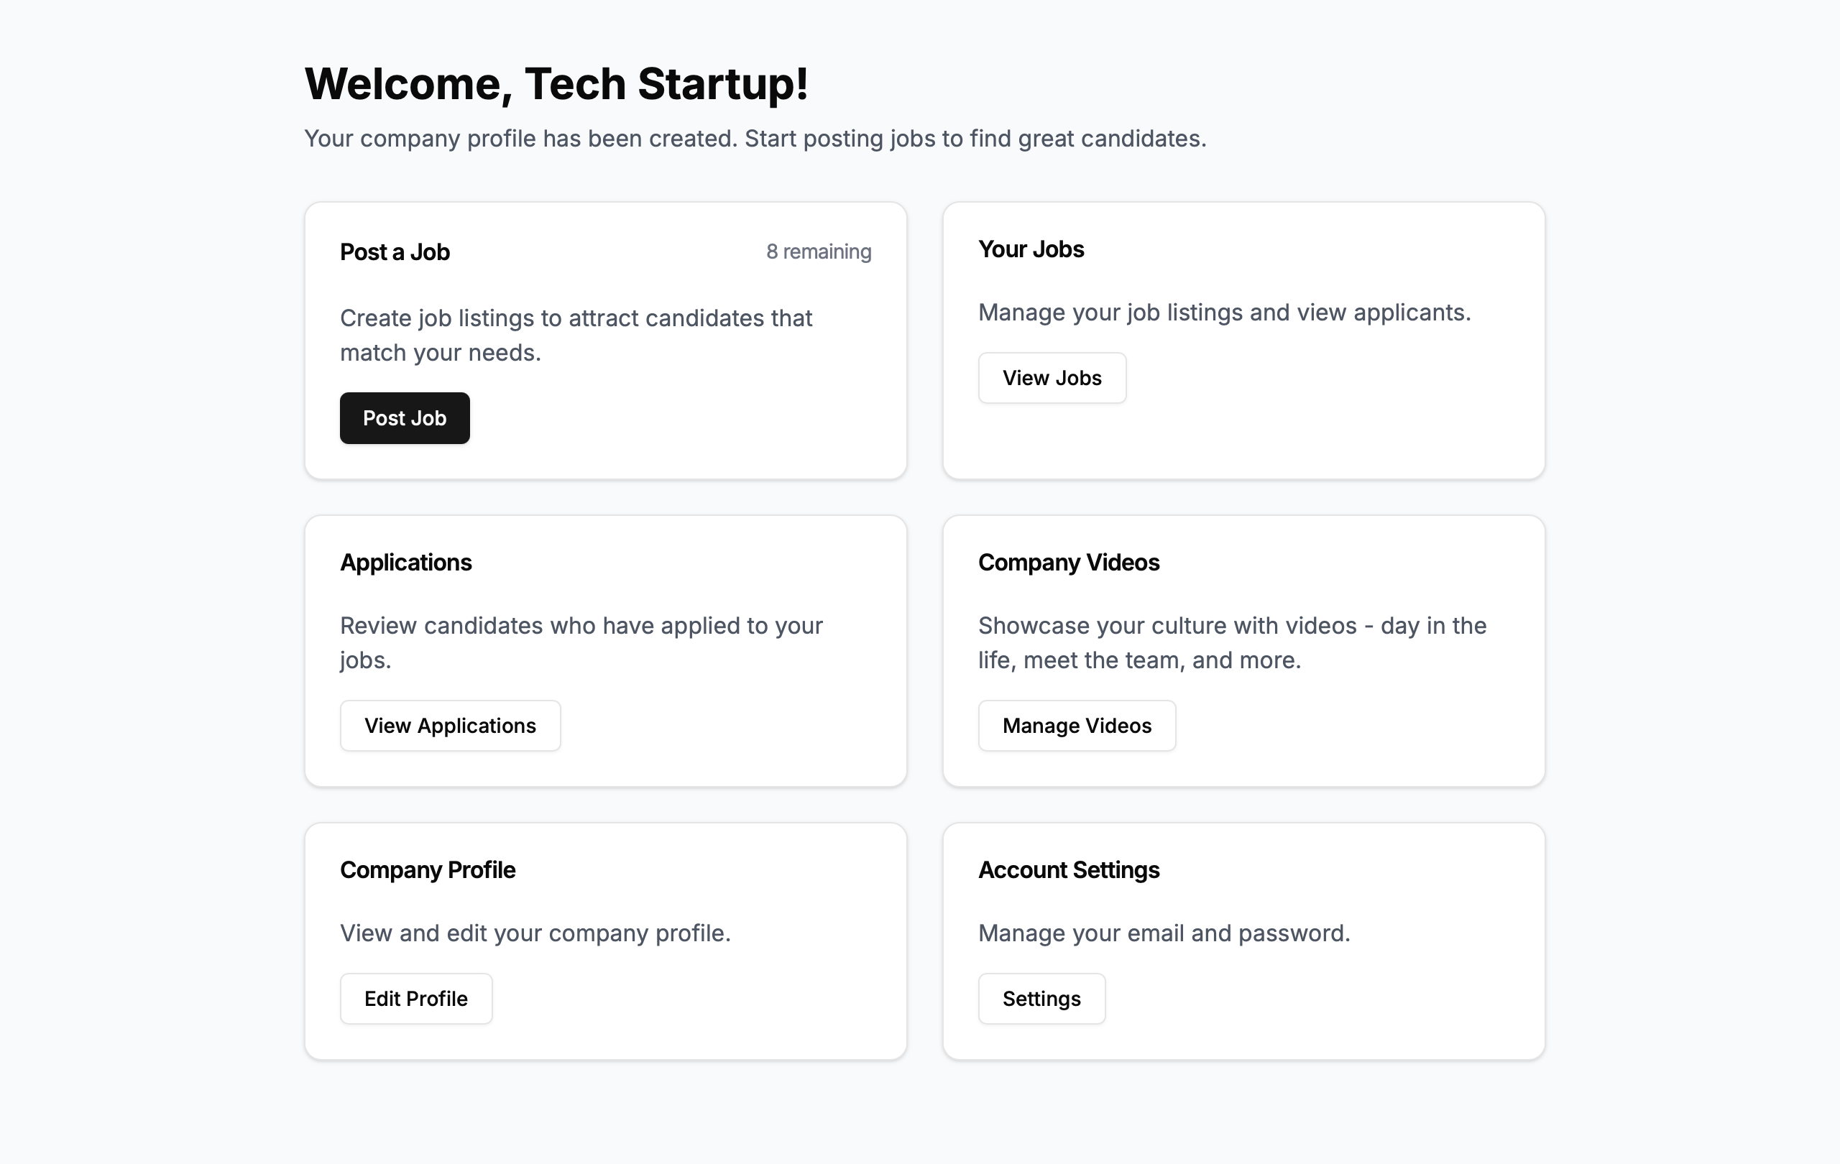The image size is (1840, 1164).
Task: Click the profile creation confirmation text
Action: point(755,138)
